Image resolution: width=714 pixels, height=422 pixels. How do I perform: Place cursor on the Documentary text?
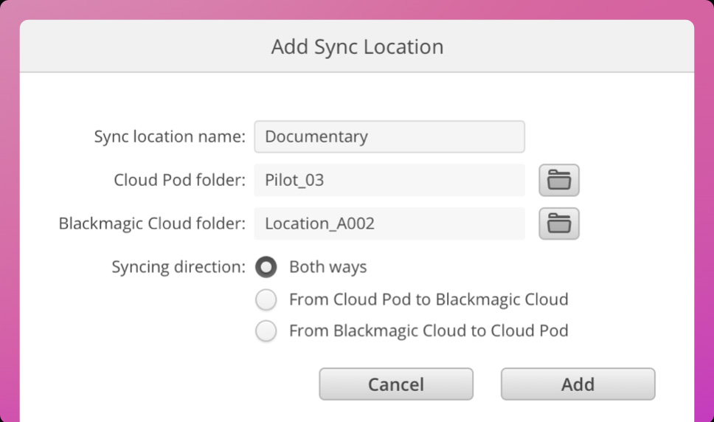click(x=316, y=136)
